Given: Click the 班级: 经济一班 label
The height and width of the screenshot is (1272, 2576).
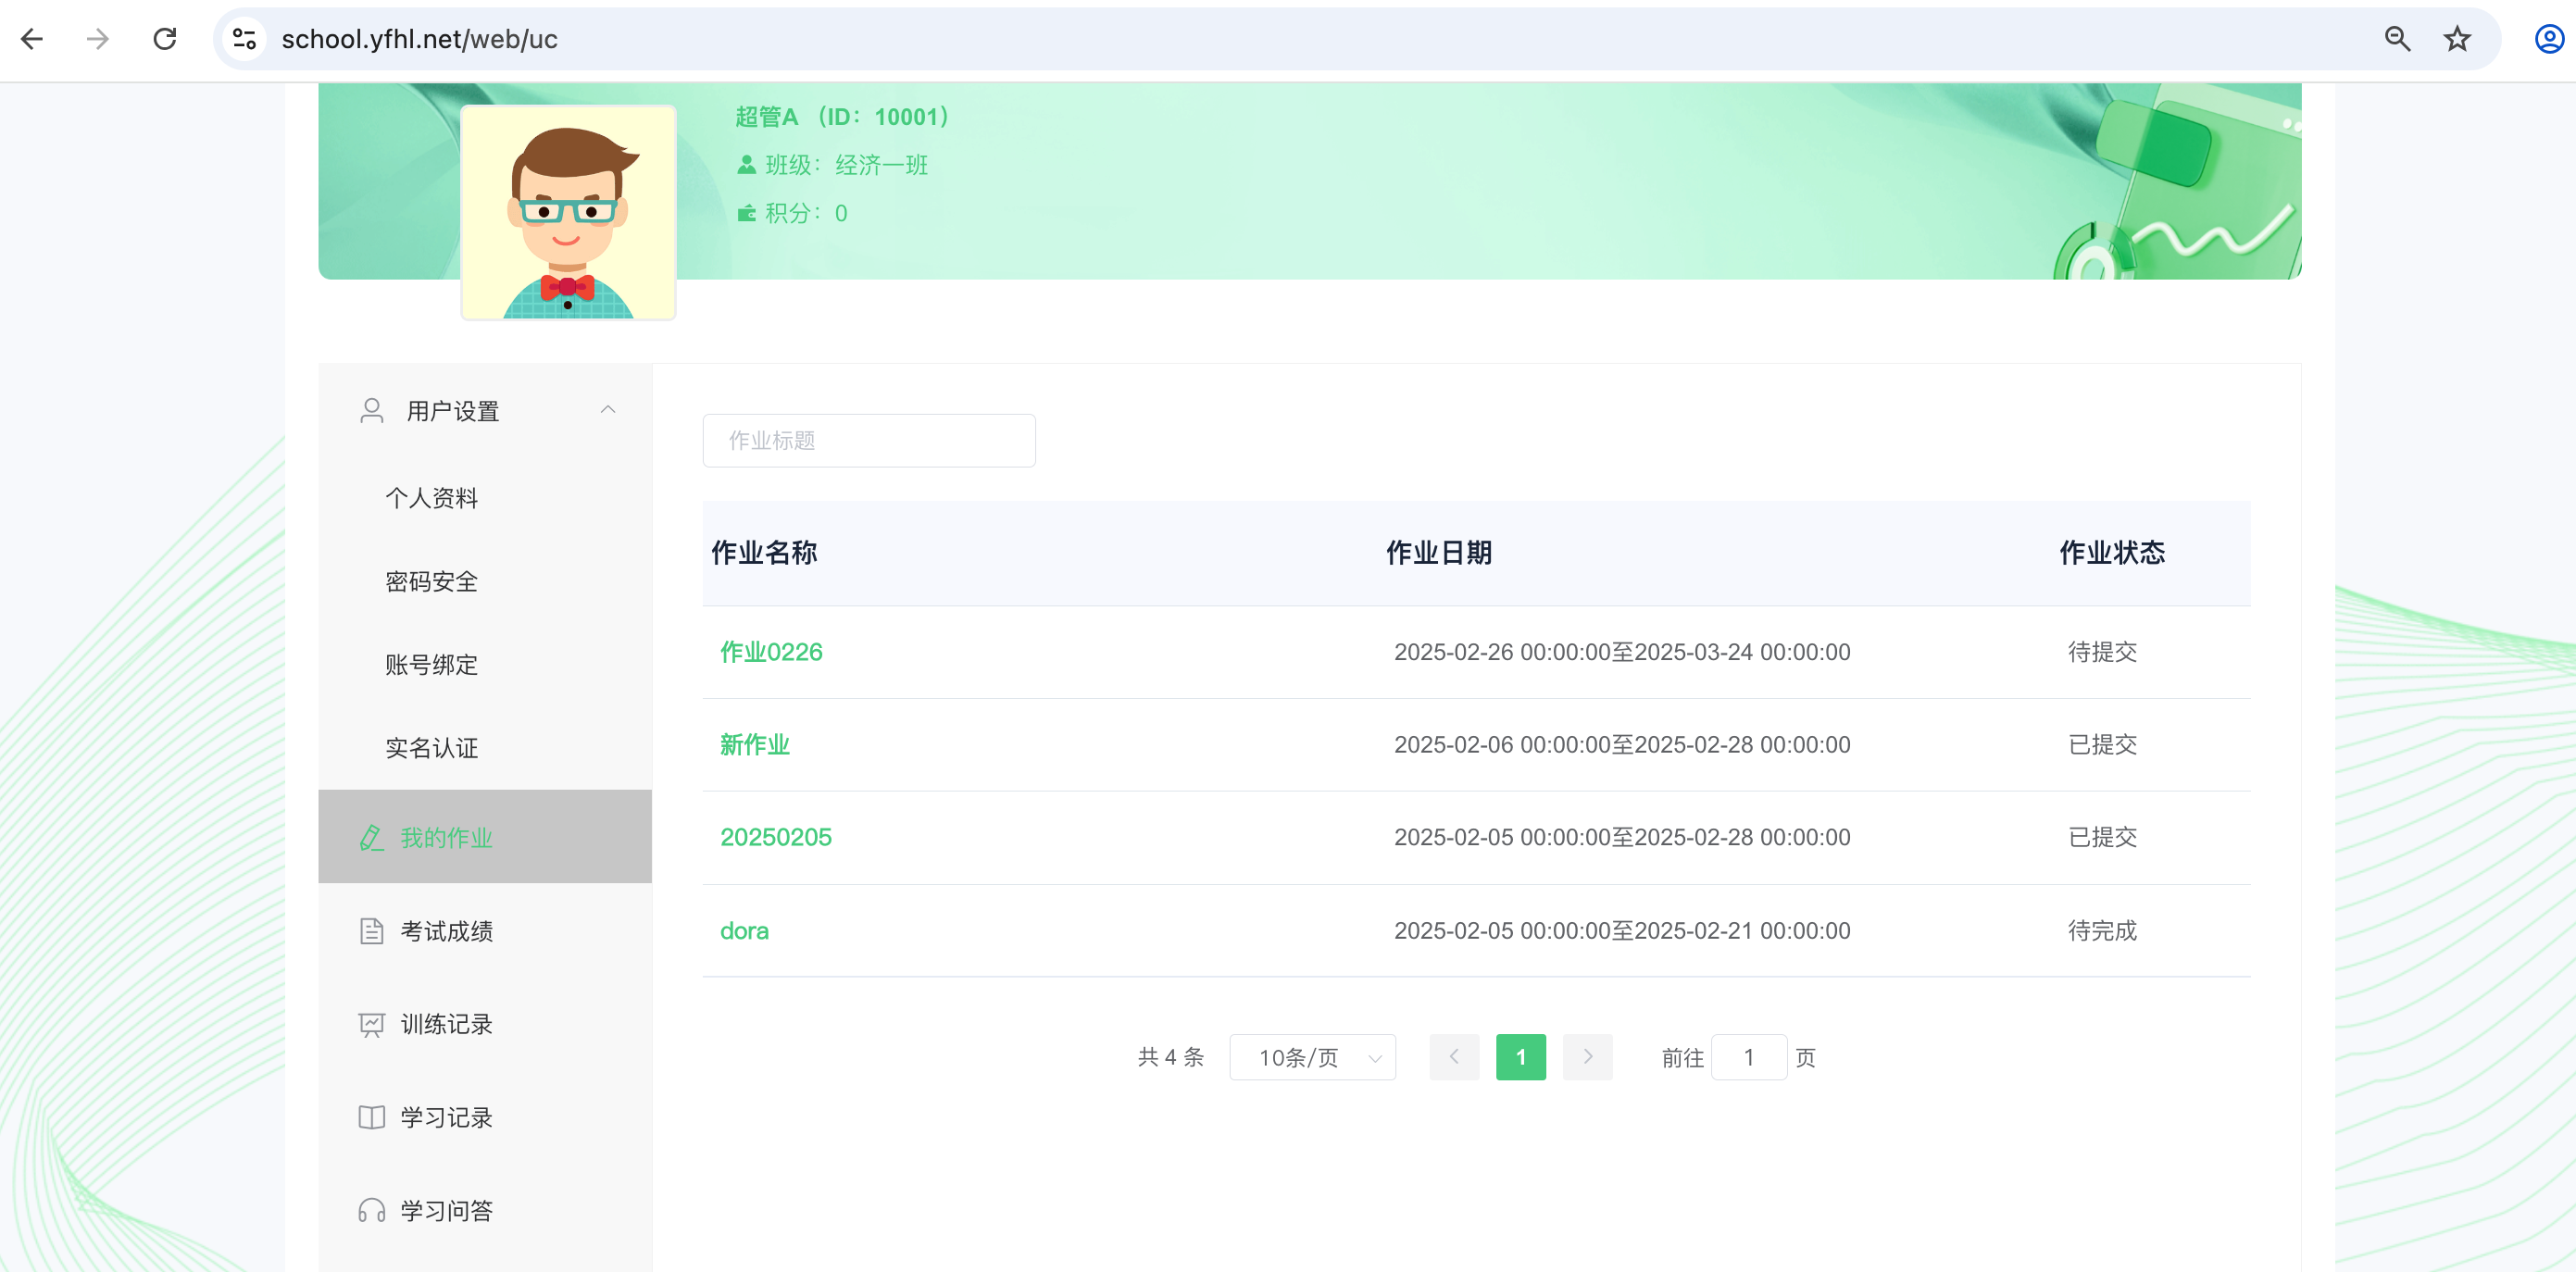Looking at the screenshot, I should coord(847,165).
